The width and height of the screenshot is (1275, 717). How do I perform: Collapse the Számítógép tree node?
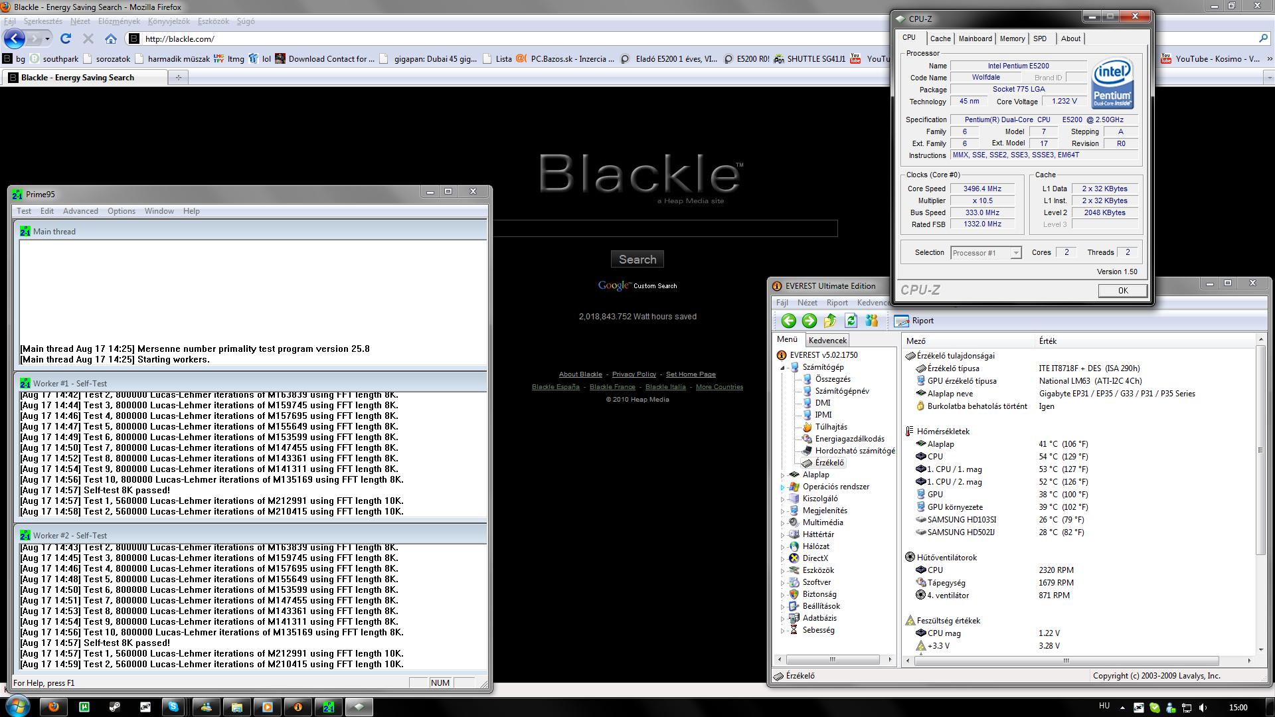(x=782, y=367)
